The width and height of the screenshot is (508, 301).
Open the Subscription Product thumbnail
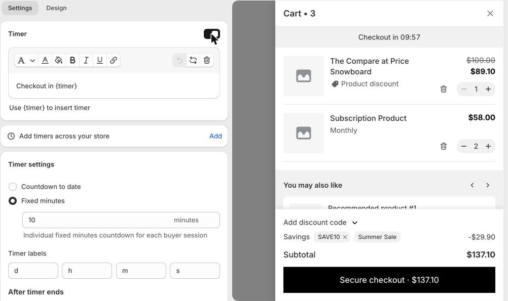pos(304,133)
